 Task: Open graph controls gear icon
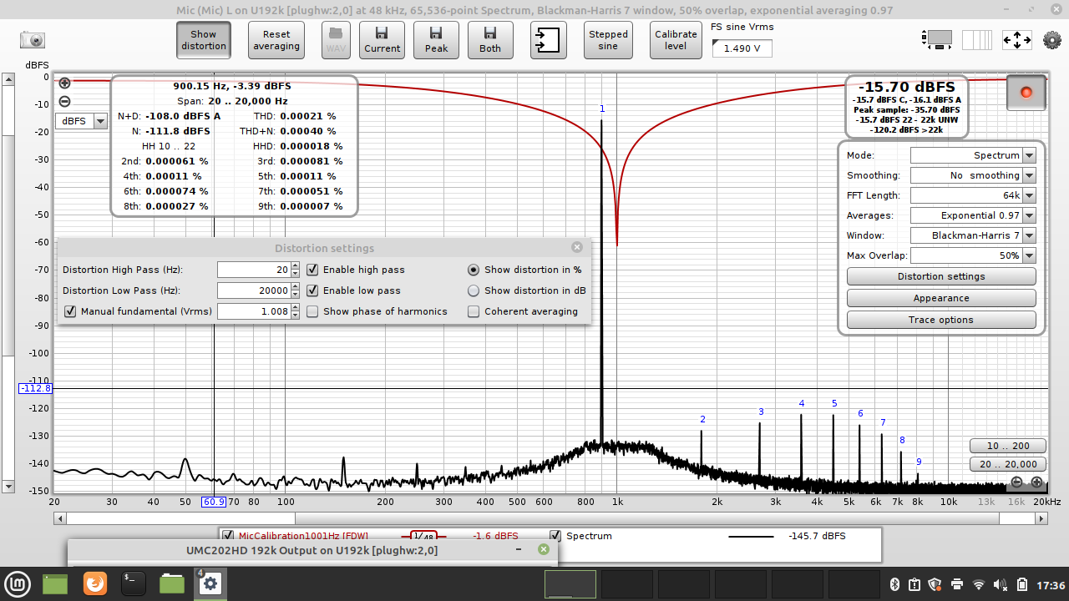click(x=1052, y=39)
